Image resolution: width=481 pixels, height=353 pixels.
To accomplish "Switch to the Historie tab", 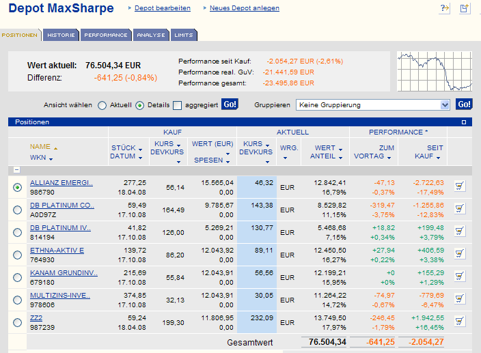I will click(x=61, y=35).
